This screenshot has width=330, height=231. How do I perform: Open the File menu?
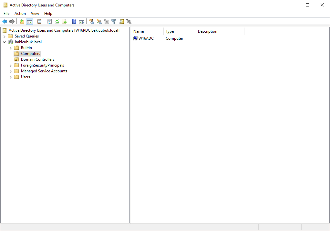[x=6, y=14]
